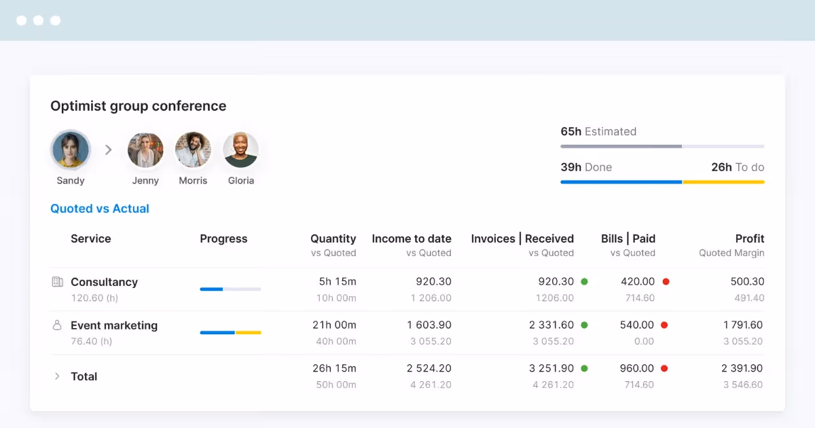This screenshot has height=428, width=815.
Task: Open Gloria's profile avatar
Action: [240, 149]
